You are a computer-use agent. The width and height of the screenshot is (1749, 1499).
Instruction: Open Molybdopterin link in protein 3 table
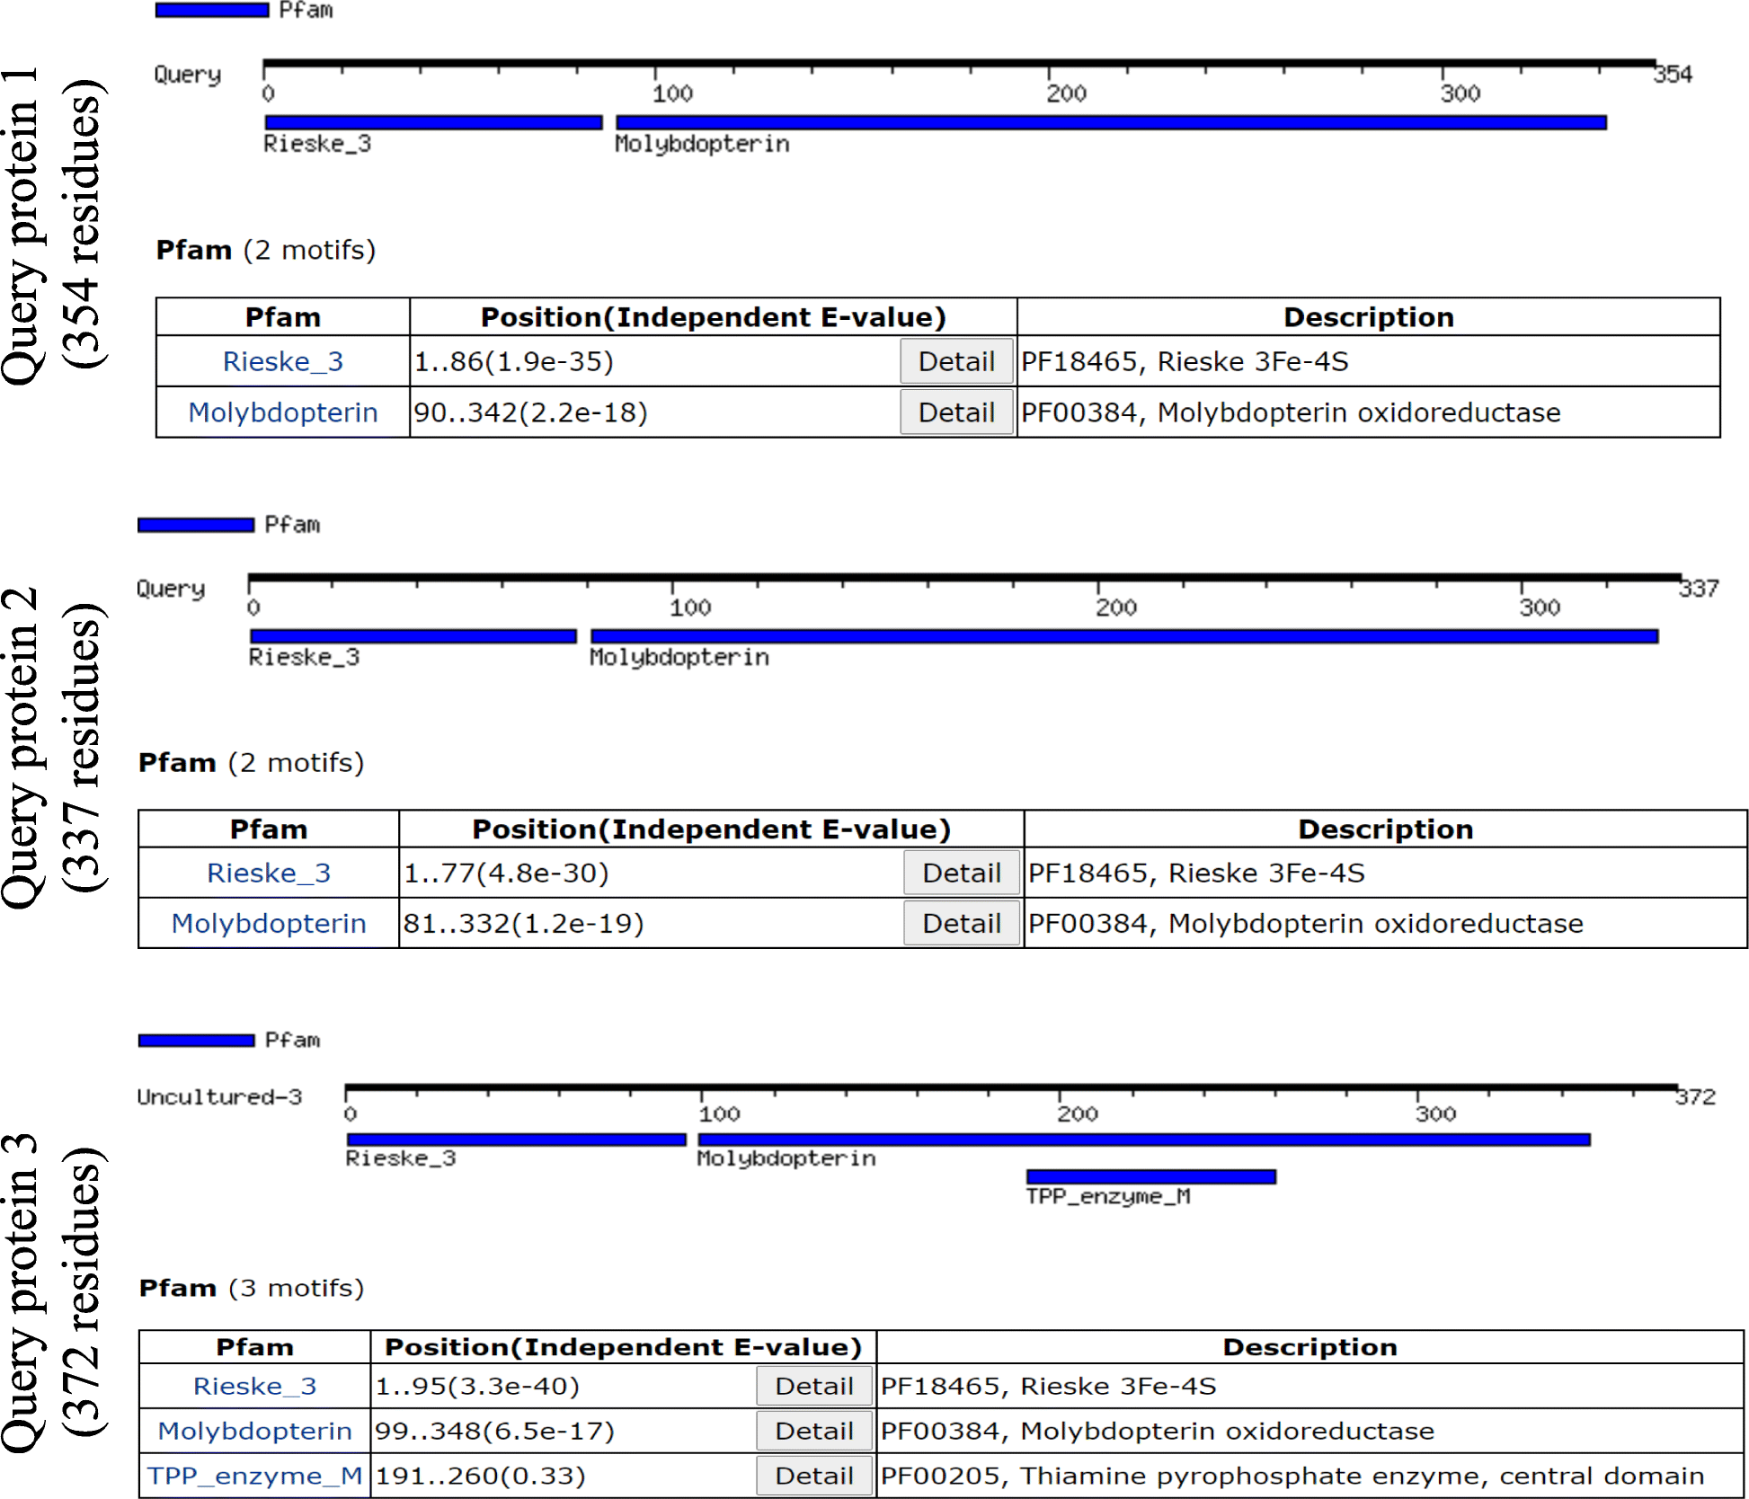point(255,1431)
